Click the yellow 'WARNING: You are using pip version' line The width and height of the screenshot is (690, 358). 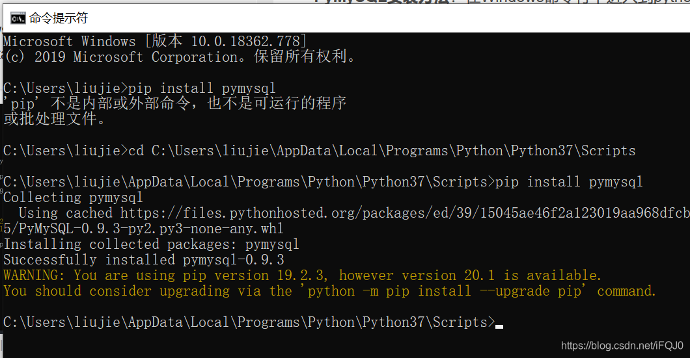pyautogui.click(x=302, y=275)
